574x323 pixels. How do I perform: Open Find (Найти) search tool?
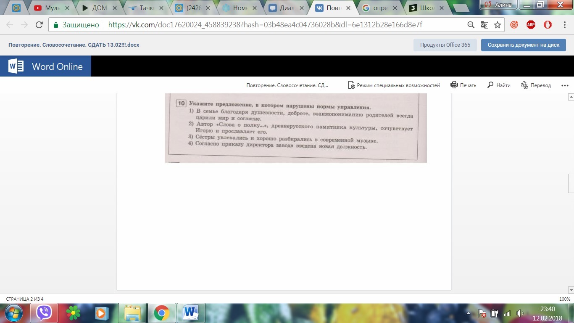coord(498,85)
